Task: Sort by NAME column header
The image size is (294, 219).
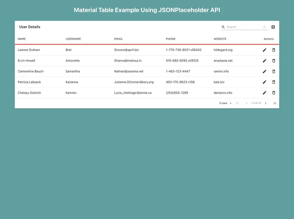Action: click(x=21, y=39)
